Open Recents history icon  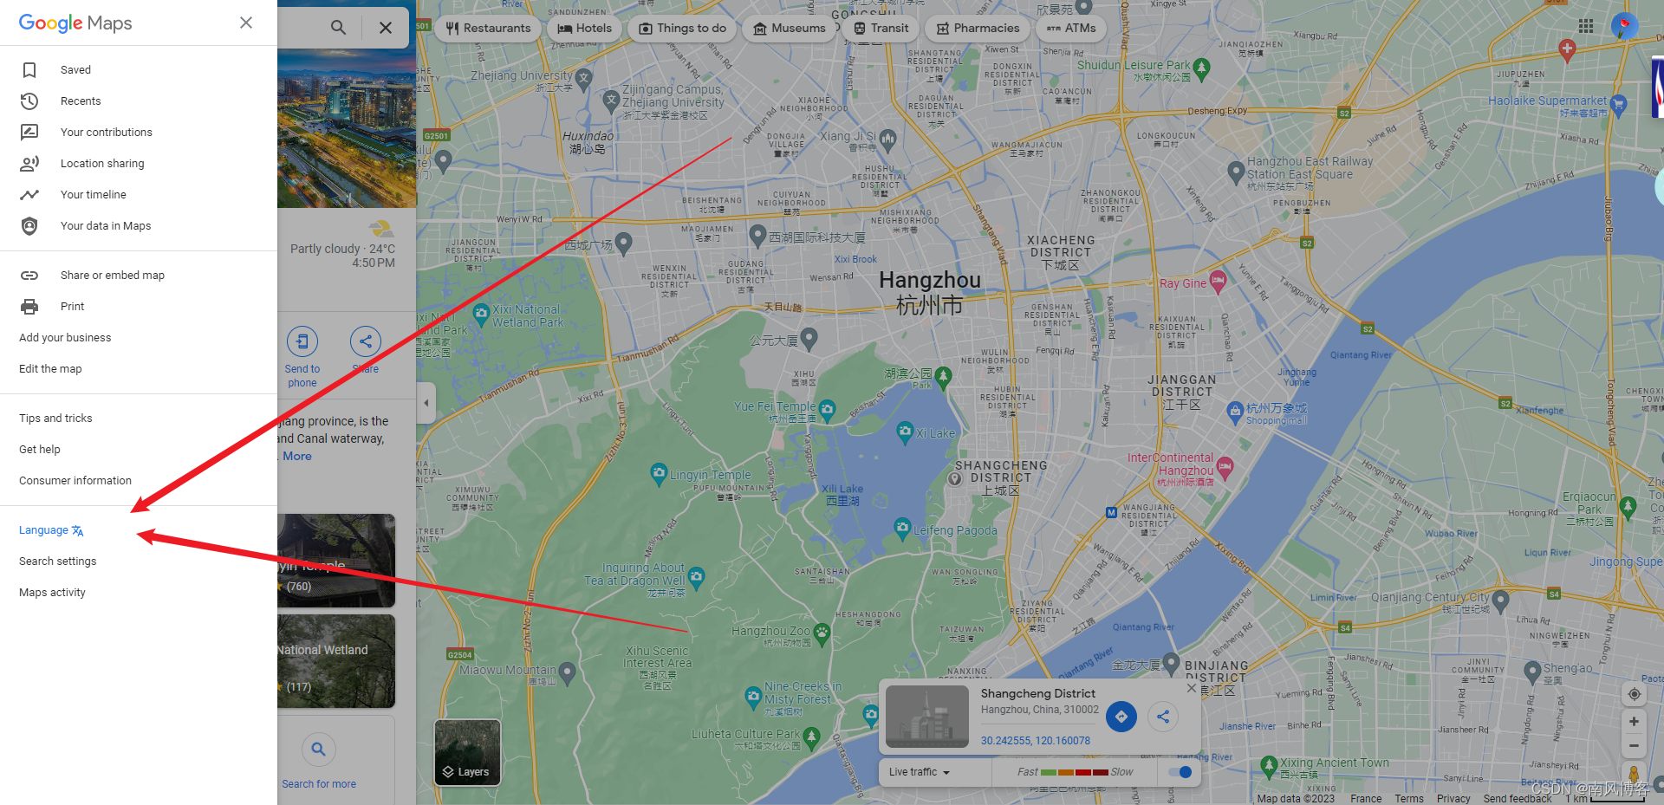click(29, 101)
